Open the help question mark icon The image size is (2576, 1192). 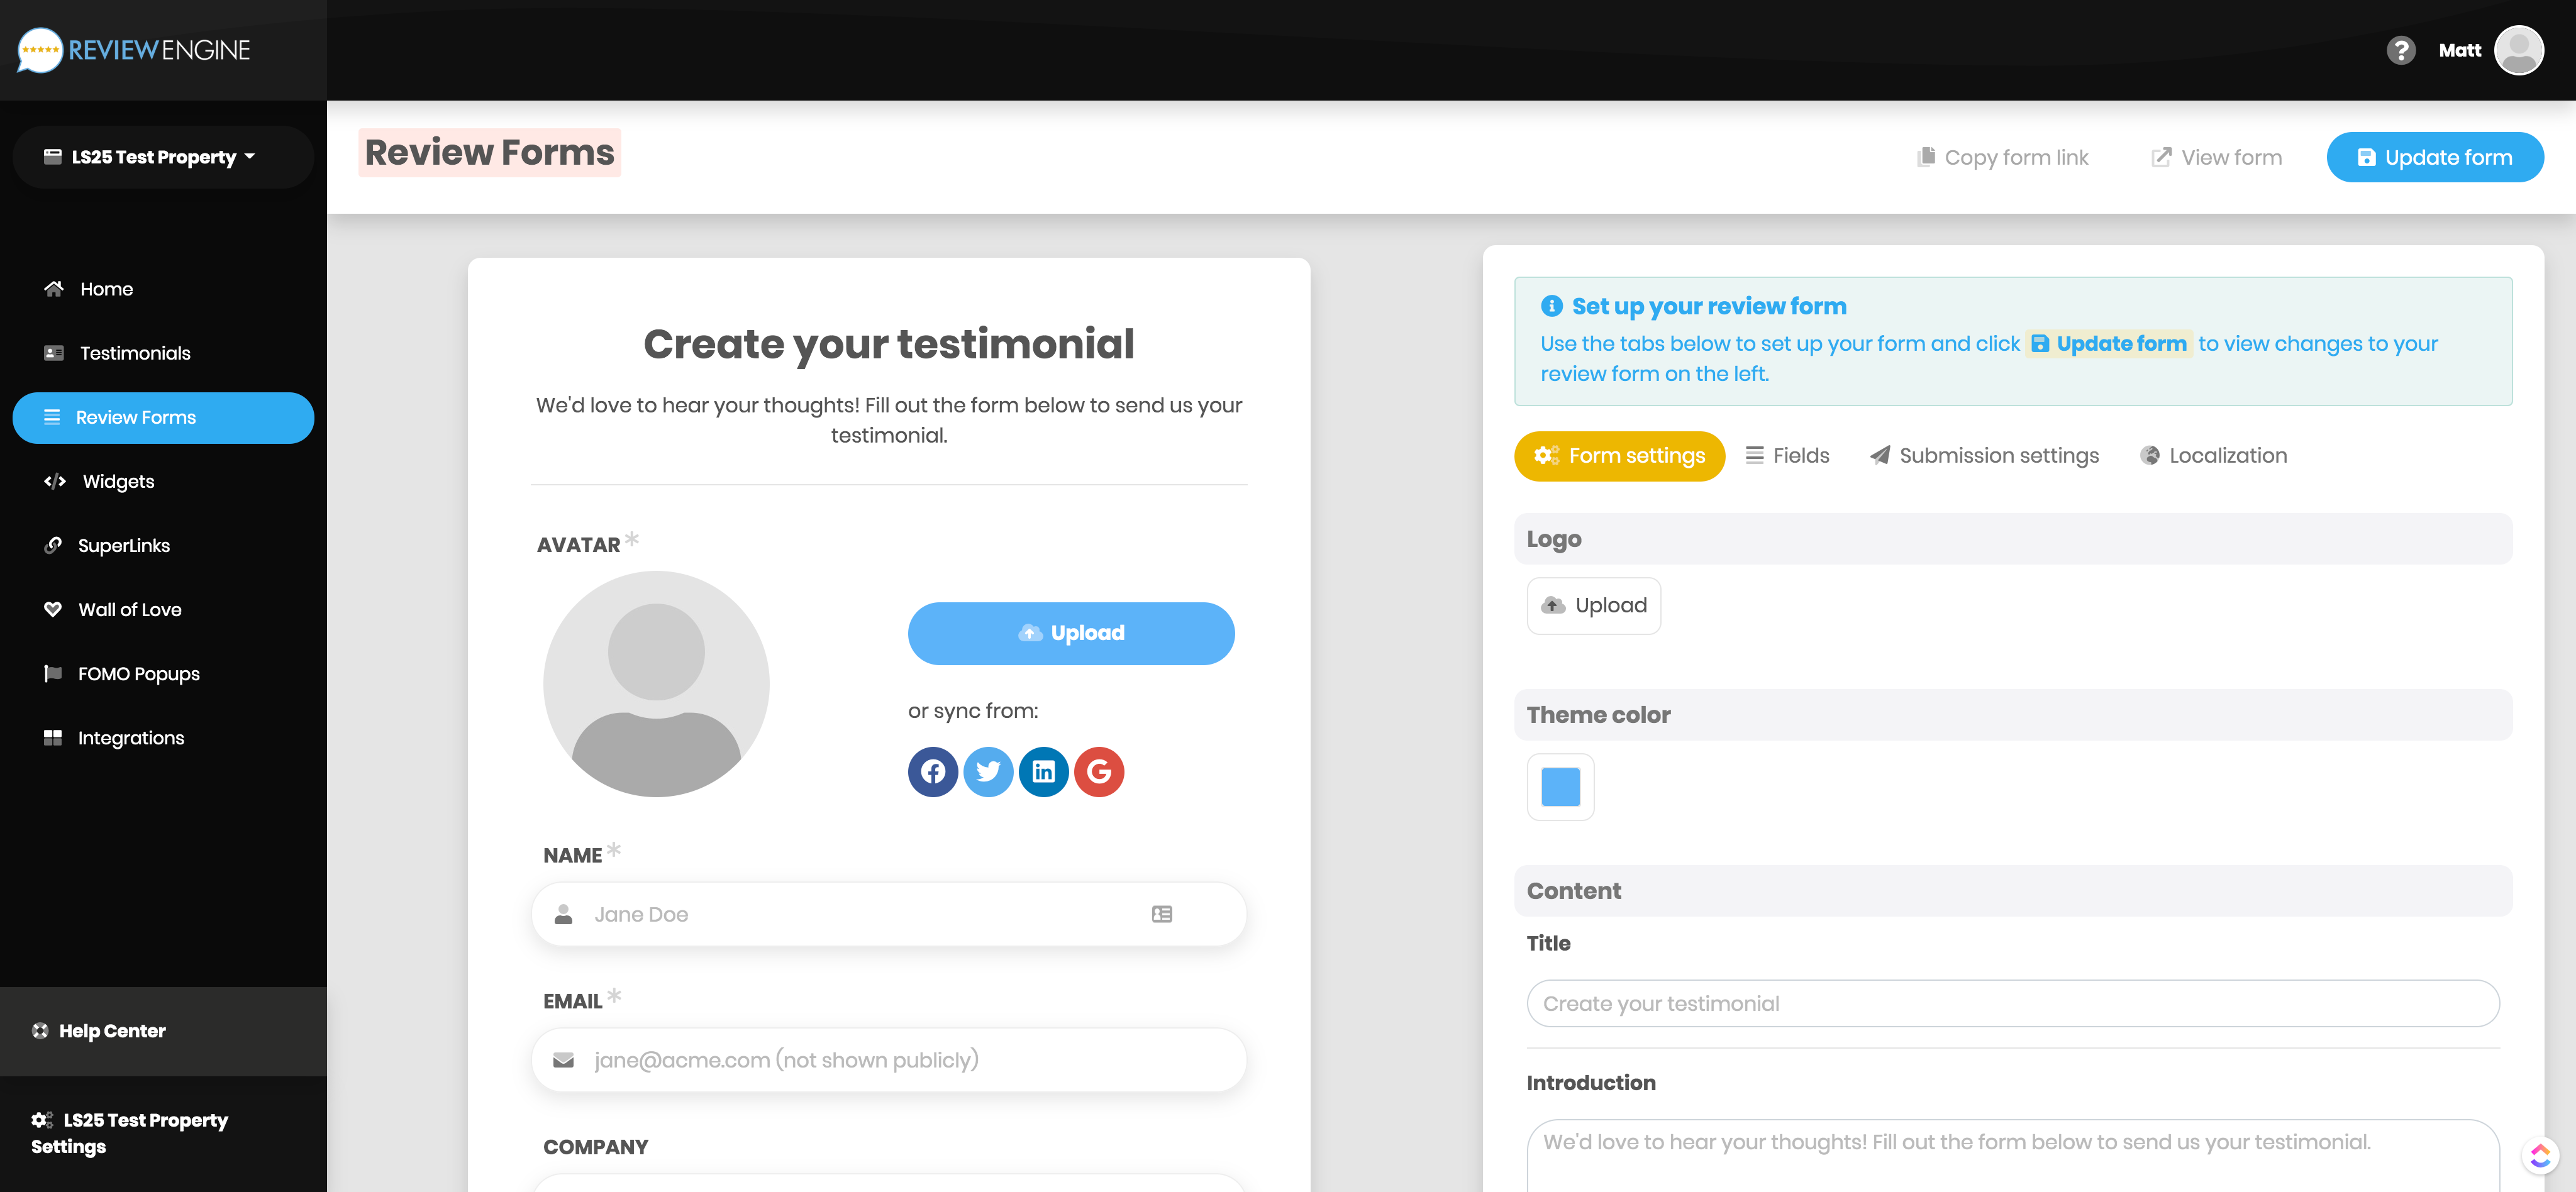point(2400,50)
